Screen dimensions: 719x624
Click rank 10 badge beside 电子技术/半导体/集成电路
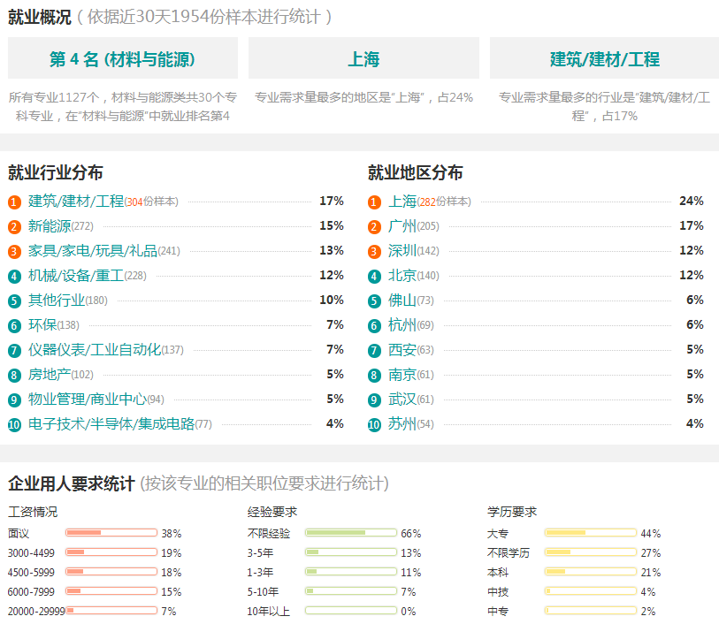click(x=14, y=425)
